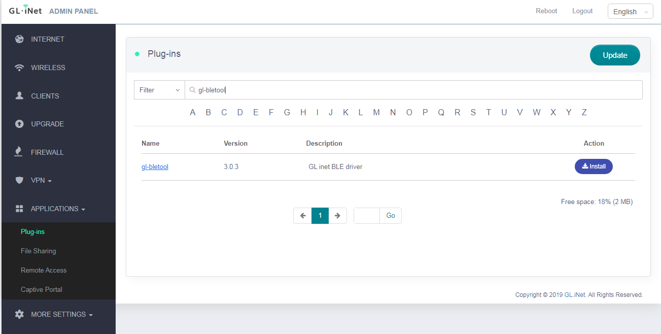Click the More Settings gear icon
The width and height of the screenshot is (661, 334).
(x=19, y=314)
